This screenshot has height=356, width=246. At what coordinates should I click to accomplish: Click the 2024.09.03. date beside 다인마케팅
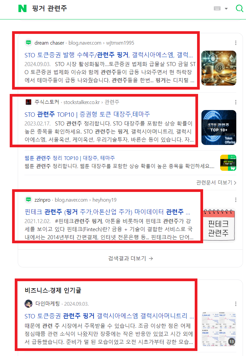coord(76,304)
